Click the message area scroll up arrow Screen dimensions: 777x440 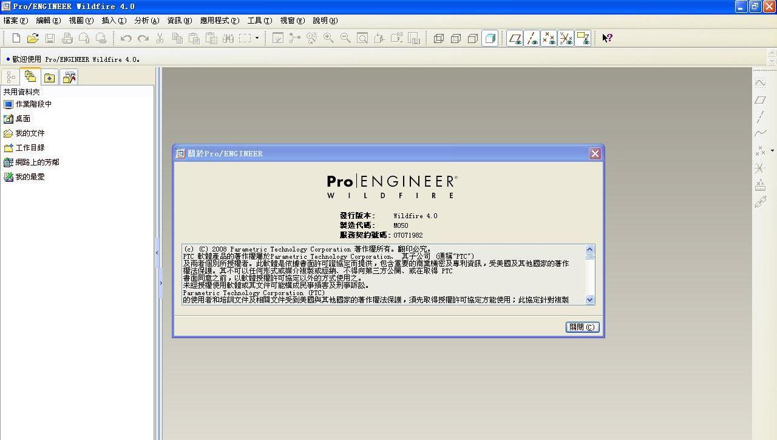coord(772,54)
